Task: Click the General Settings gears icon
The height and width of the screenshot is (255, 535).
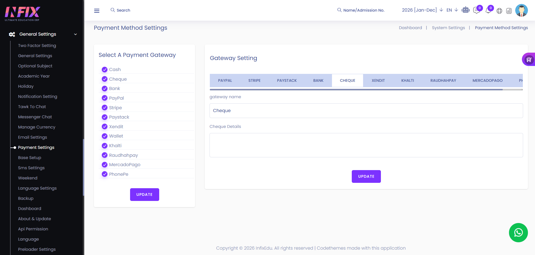Action: [x=12, y=34]
